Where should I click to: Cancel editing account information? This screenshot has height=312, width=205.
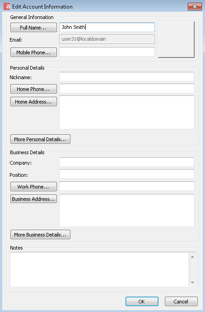[181, 302]
